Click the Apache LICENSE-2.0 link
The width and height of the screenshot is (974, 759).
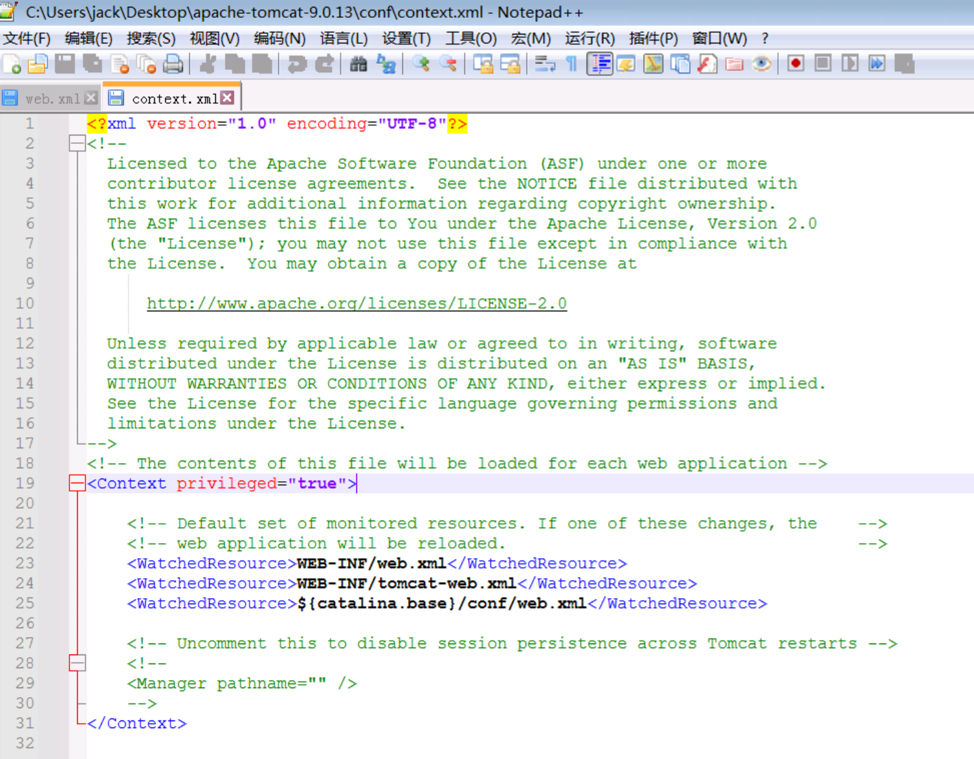(x=356, y=303)
